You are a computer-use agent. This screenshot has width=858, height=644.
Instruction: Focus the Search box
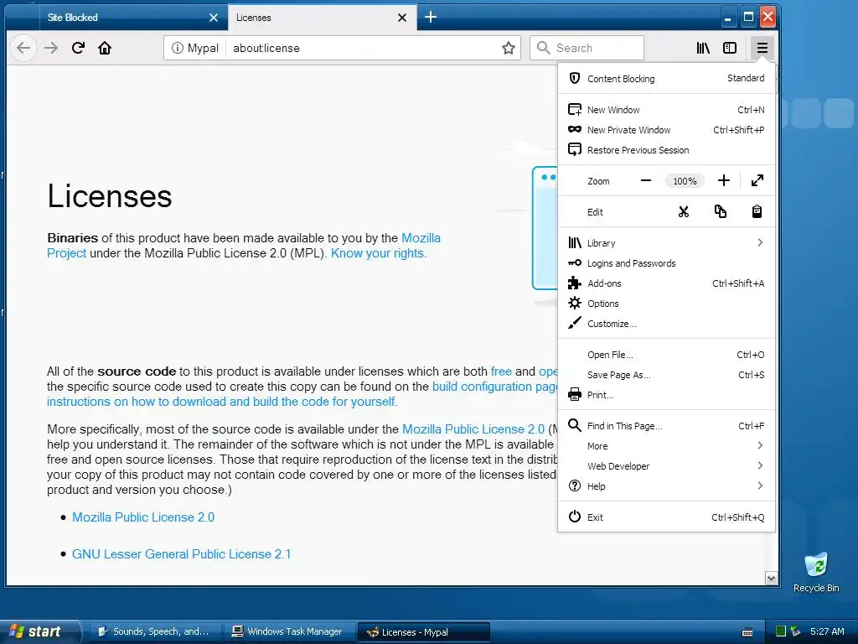(587, 48)
